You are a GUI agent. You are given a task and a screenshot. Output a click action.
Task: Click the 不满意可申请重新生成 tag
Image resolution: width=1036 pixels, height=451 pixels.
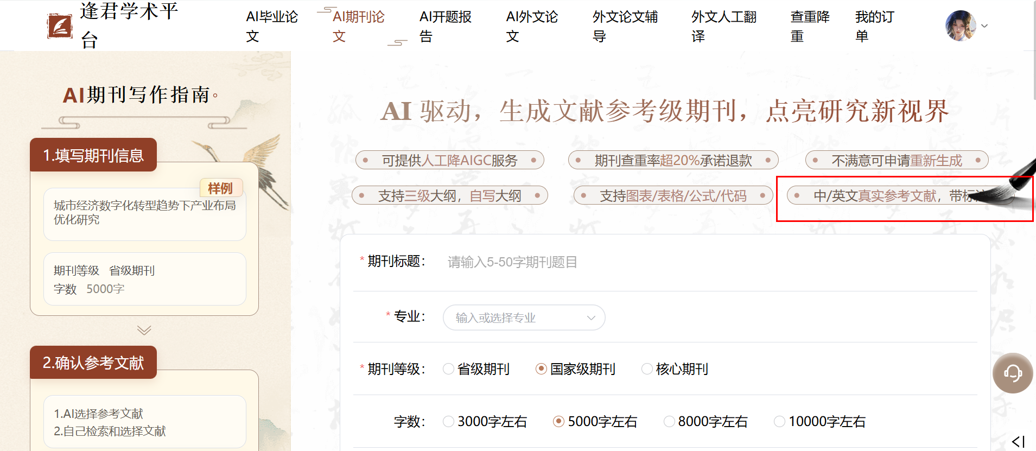pos(897,160)
